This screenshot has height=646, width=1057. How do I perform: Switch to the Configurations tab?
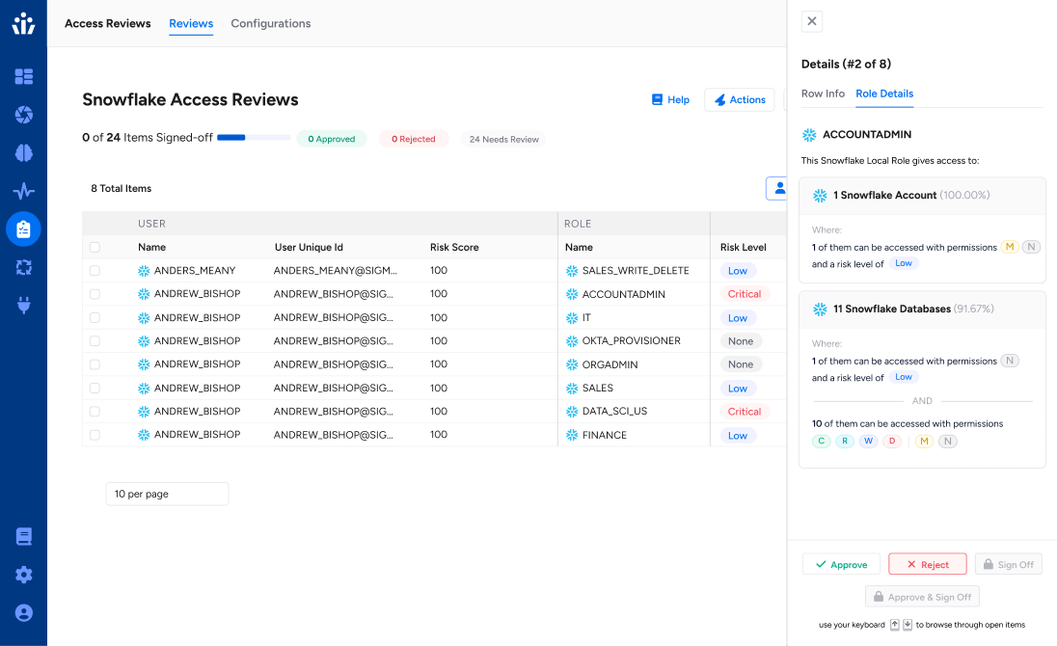[270, 23]
